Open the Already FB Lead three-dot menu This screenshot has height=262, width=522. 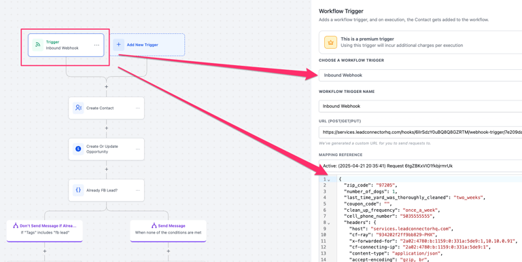coord(138,191)
